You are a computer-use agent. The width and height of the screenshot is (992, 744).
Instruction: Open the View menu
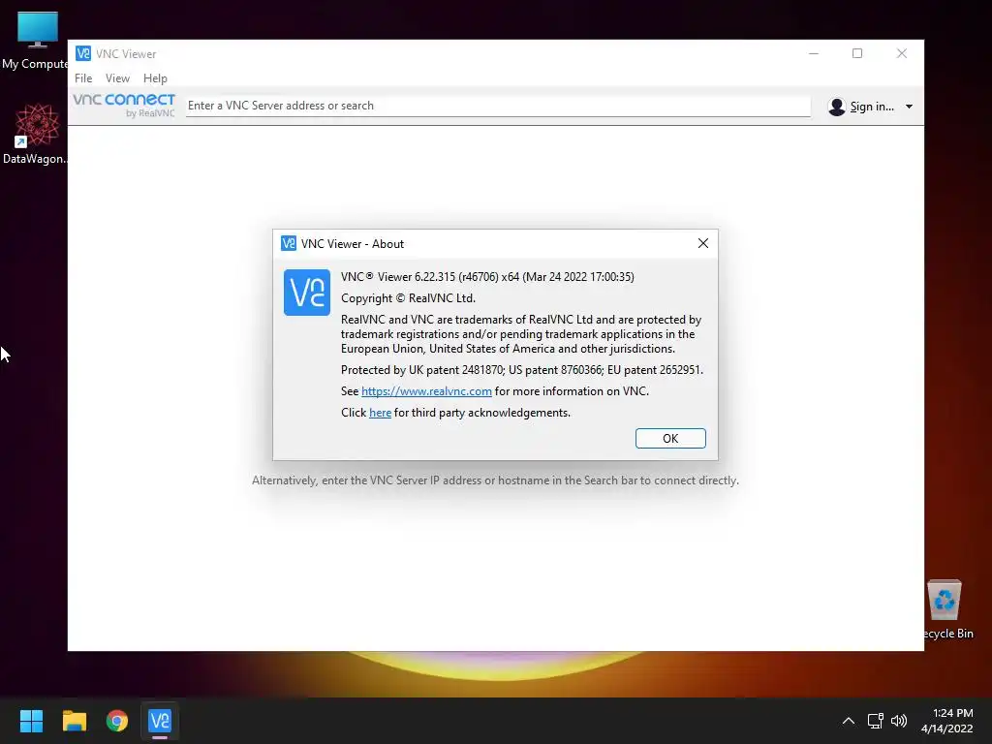[117, 78]
